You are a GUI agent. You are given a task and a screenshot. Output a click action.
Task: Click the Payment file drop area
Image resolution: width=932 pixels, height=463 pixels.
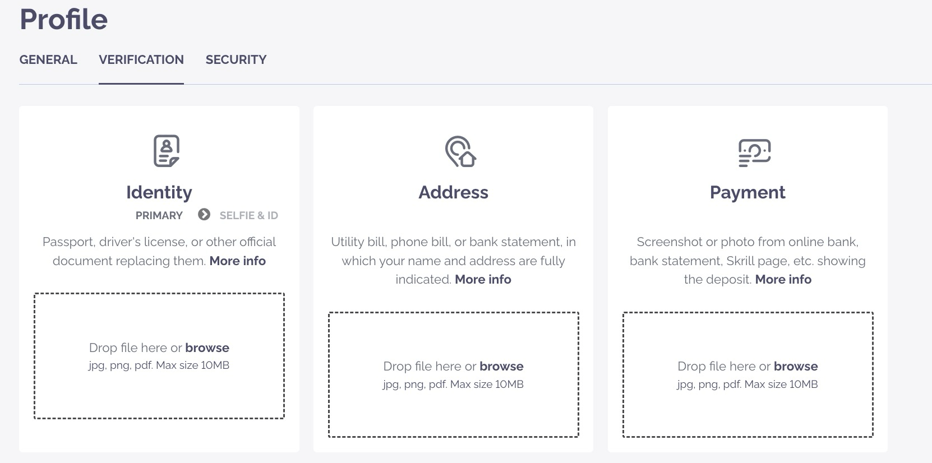pos(748,412)
